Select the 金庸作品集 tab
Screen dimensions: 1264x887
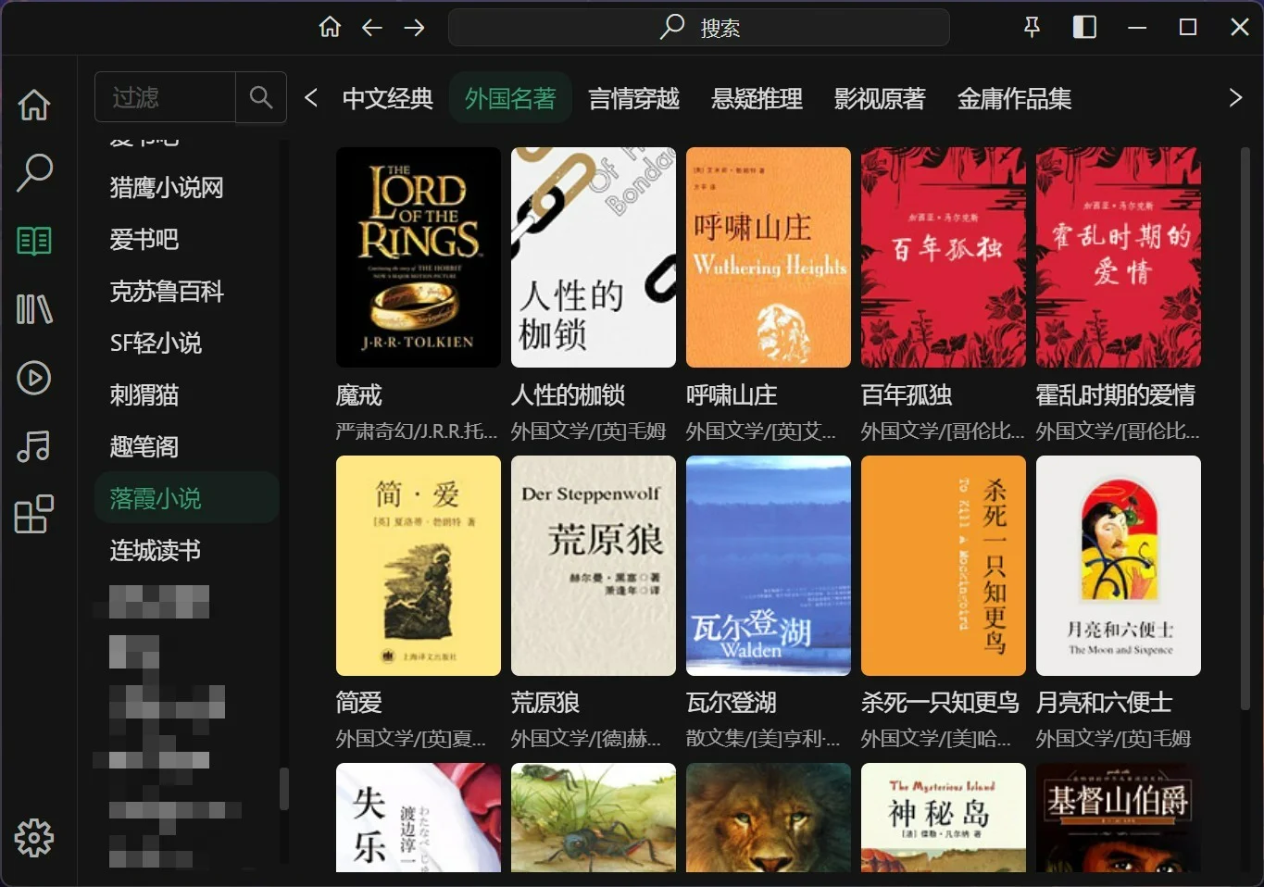1014,98
